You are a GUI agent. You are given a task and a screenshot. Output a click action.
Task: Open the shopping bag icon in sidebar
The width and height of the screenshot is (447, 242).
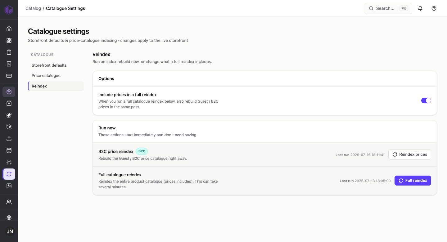pyautogui.click(x=9, y=103)
